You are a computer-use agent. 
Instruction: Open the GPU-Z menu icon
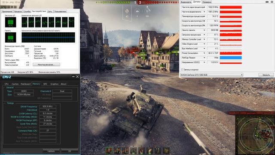coord(272,2)
